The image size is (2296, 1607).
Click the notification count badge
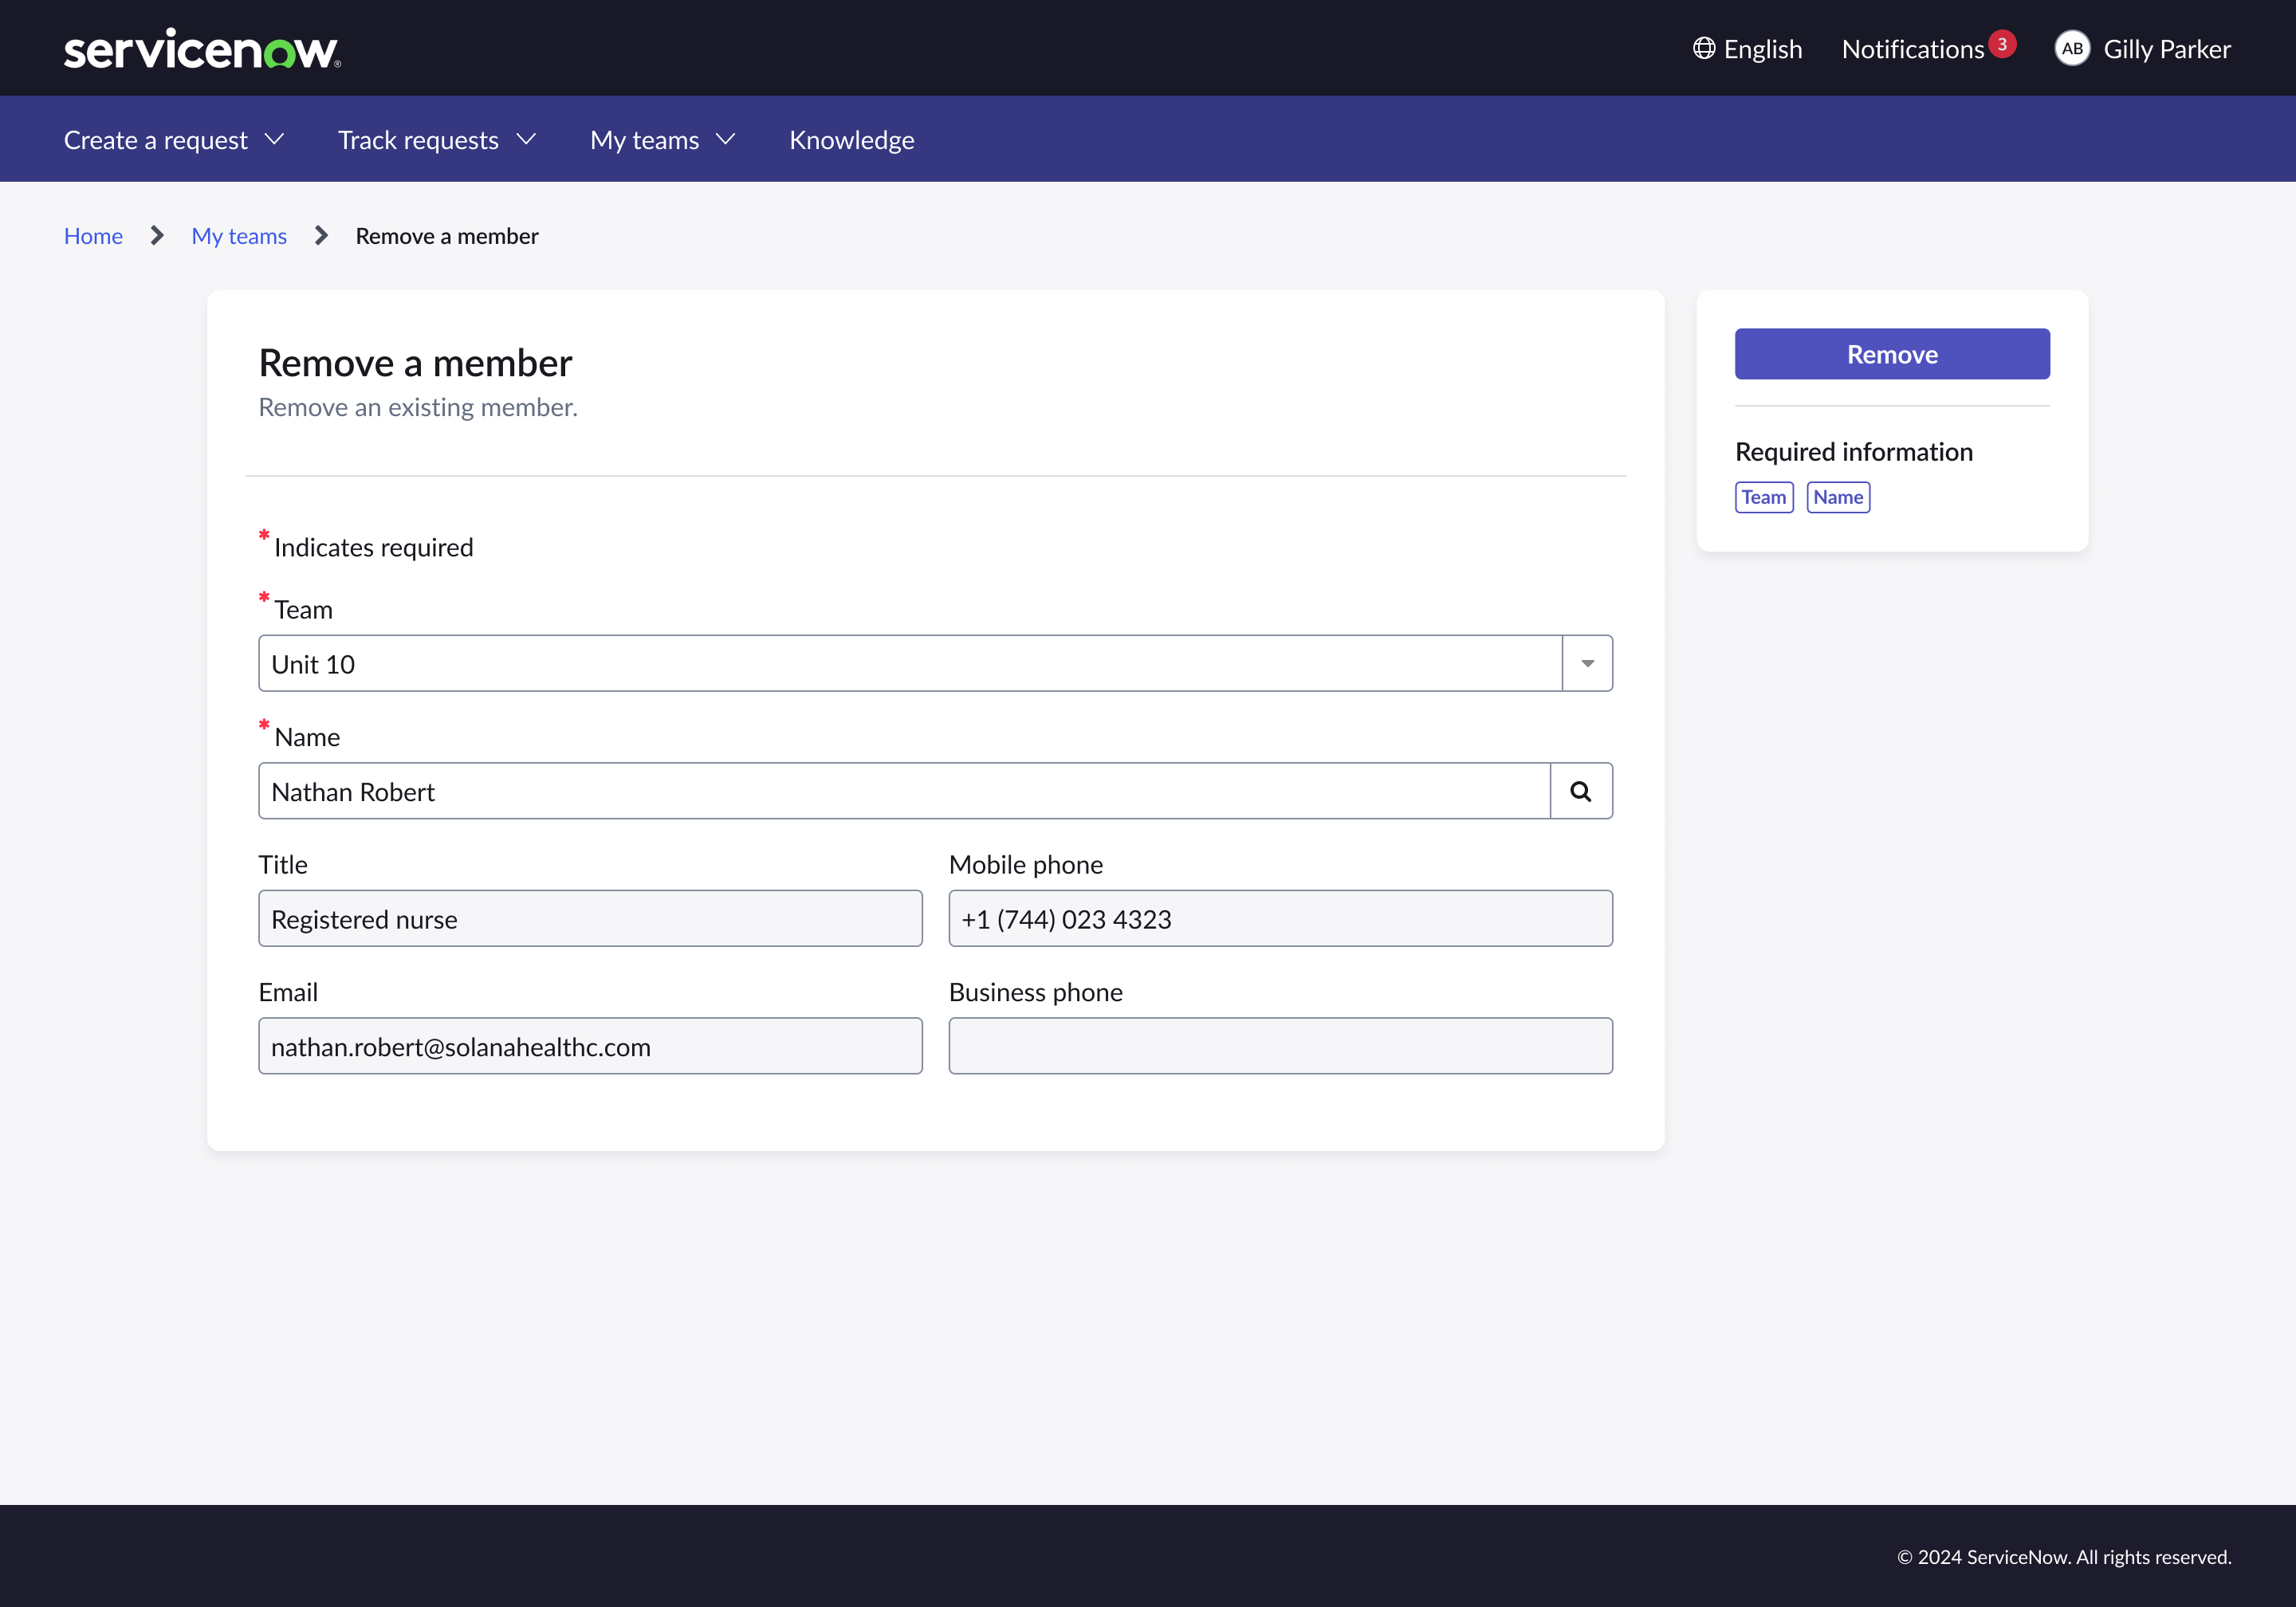pos(2002,44)
